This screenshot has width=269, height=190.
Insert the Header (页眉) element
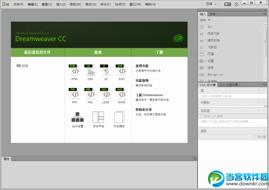click(207, 54)
